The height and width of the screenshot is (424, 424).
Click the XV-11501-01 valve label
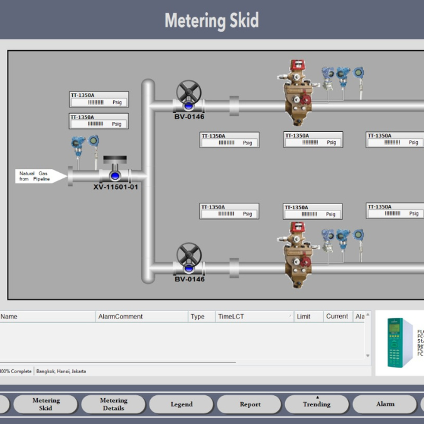116,187
